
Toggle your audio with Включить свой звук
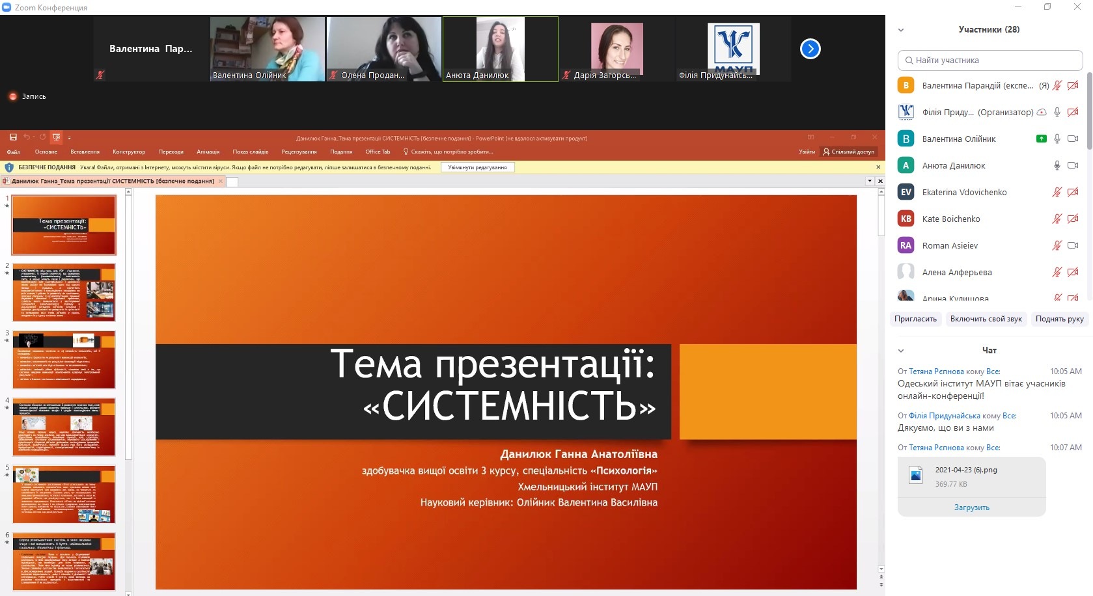click(x=986, y=319)
